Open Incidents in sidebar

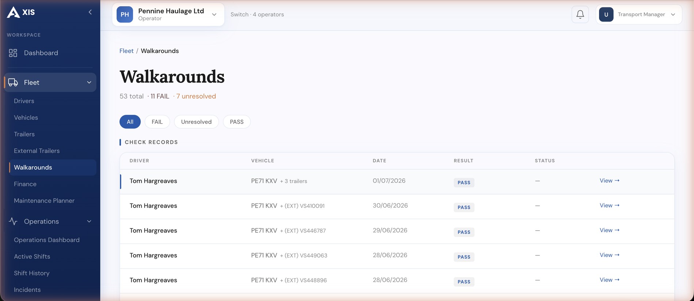(x=27, y=290)
